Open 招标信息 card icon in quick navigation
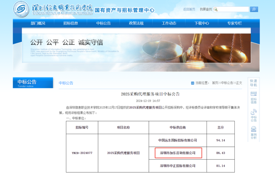This screenshot has width=275, height=175. [x=254, y=94]
